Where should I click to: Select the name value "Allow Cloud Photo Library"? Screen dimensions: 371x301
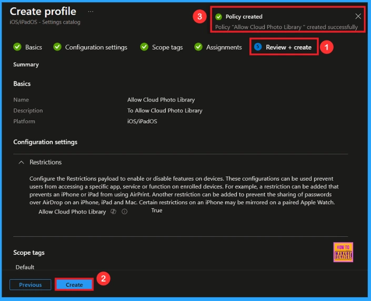click(x=161, y=100)
